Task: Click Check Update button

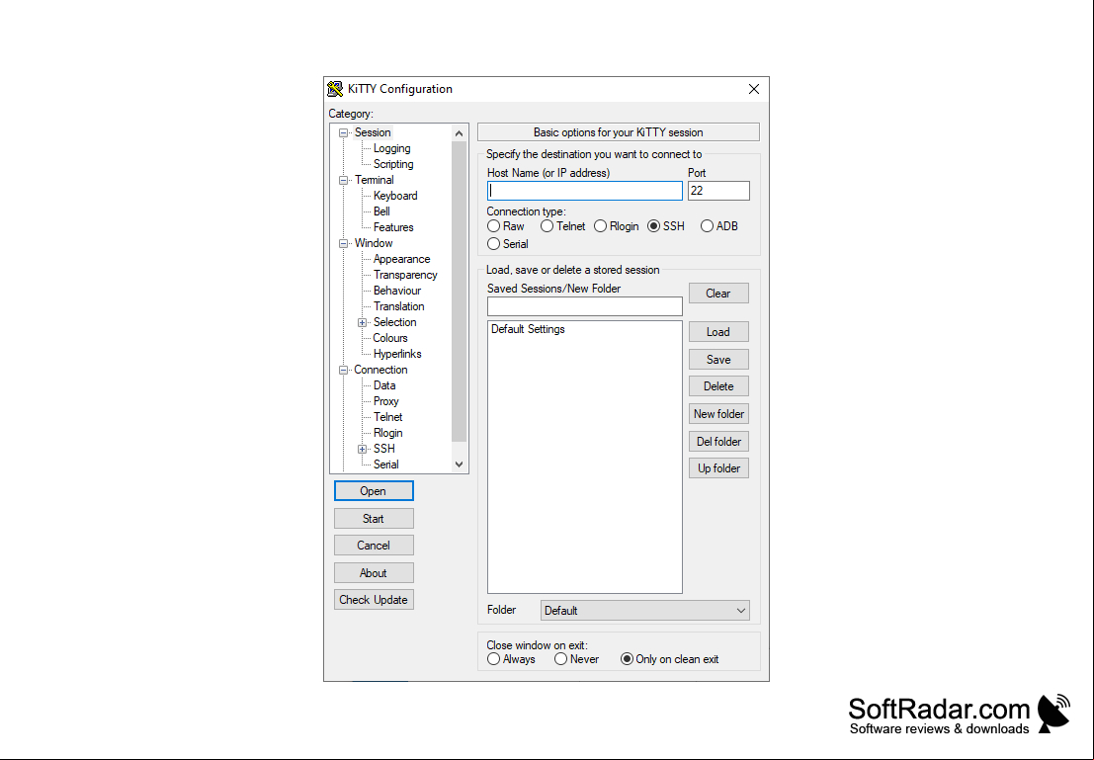Action: (x=374, y=600)
